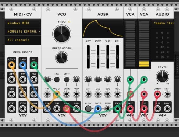The height and width of the screenshot is (137, 179).
Task: Click the first VCA green CV input jack
Action: click(130, 79)
